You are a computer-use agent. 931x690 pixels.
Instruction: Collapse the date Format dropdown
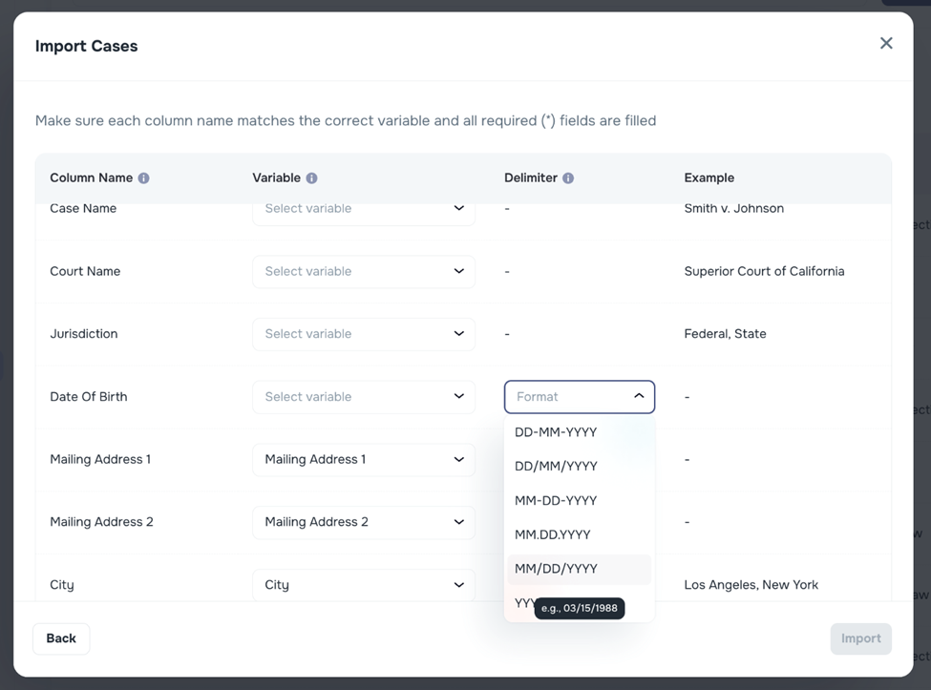579,397
